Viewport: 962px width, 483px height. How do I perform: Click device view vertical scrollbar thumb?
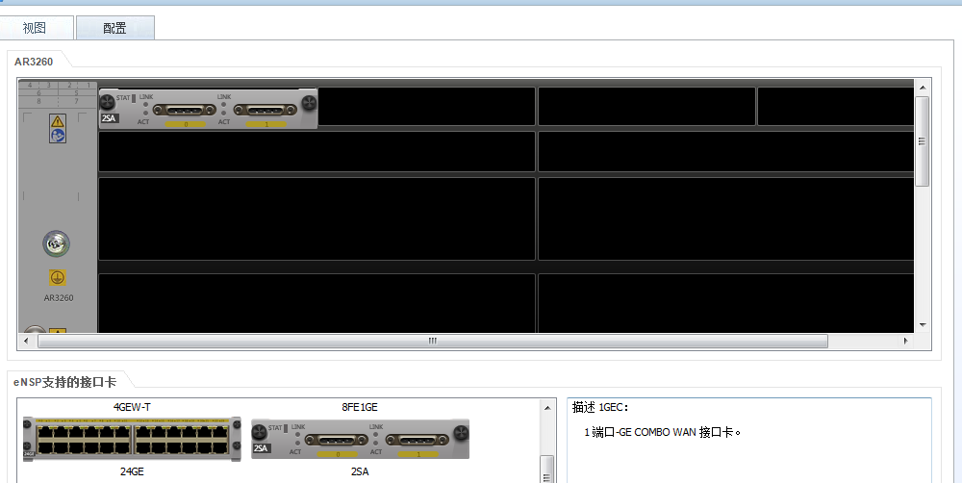(x=923, y=141)
